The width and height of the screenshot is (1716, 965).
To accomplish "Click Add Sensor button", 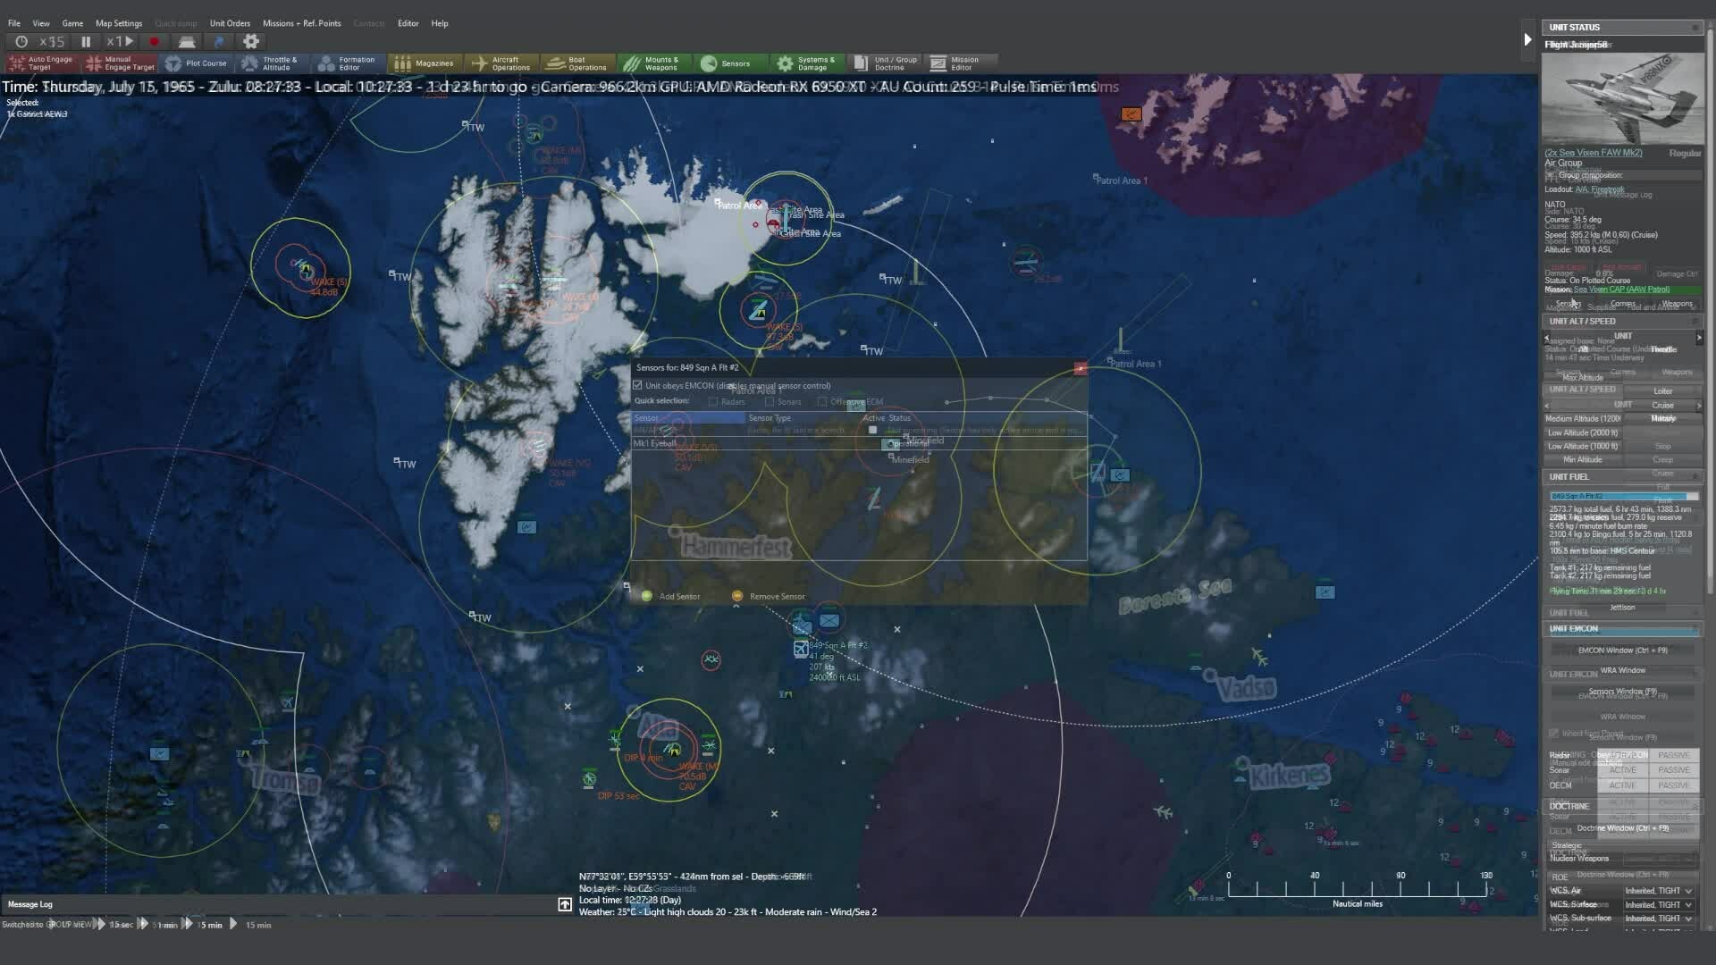I will pos(670,596).
